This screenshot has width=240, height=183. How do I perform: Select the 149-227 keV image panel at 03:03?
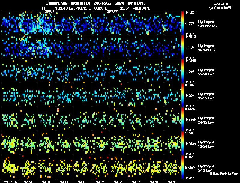pyautogui.click(x=46, y=23)
